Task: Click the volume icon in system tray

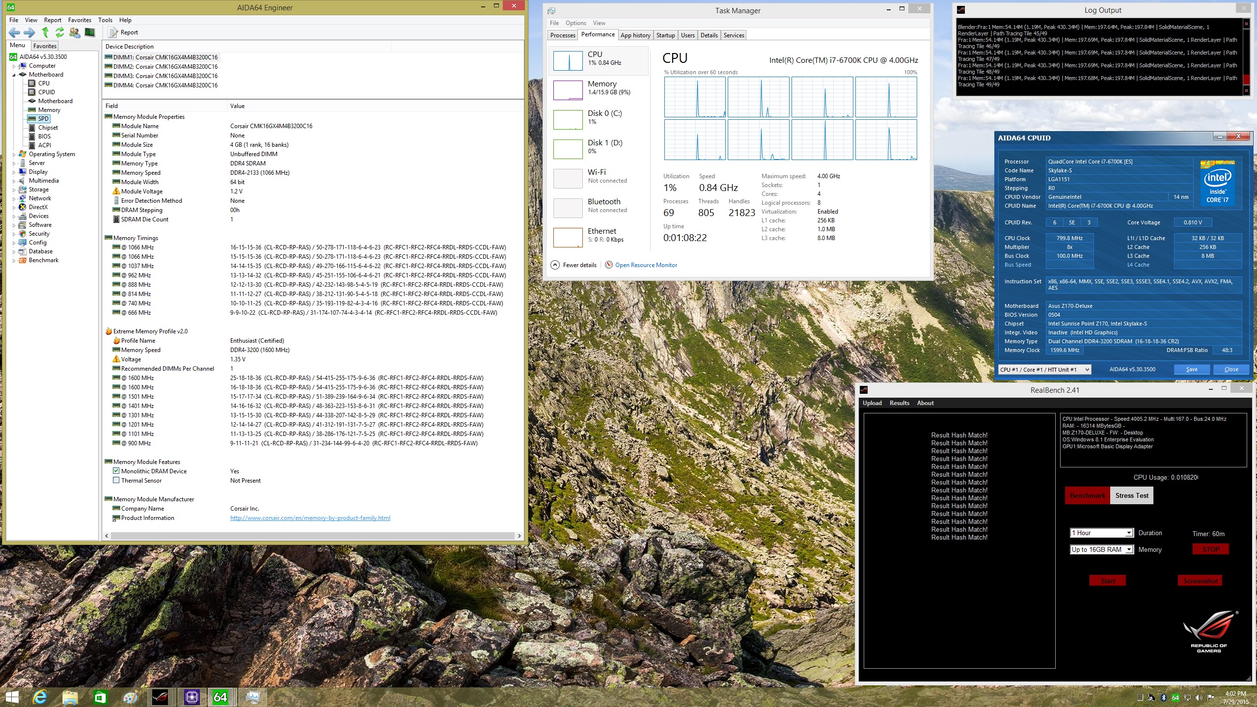Action: click(x=1199, y=697)
